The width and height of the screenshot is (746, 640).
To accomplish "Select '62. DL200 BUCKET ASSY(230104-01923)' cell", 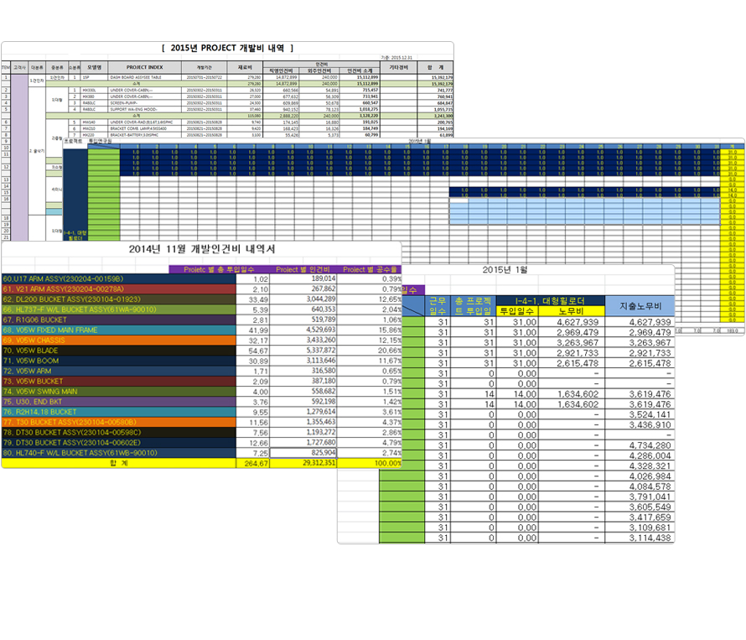I will point(119,299).
